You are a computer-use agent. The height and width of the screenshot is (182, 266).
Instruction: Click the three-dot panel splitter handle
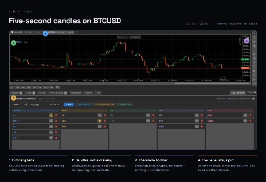click(130, 90)
